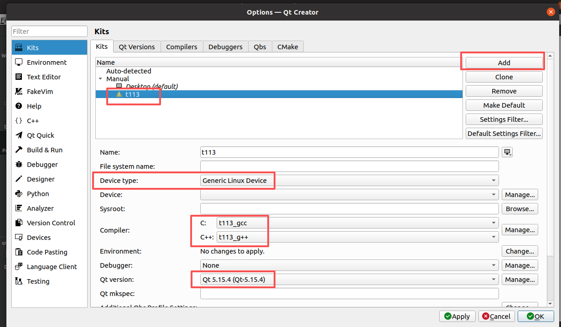Select the Build & Run hammer icon
561x327 pixels.
(19, 150)
